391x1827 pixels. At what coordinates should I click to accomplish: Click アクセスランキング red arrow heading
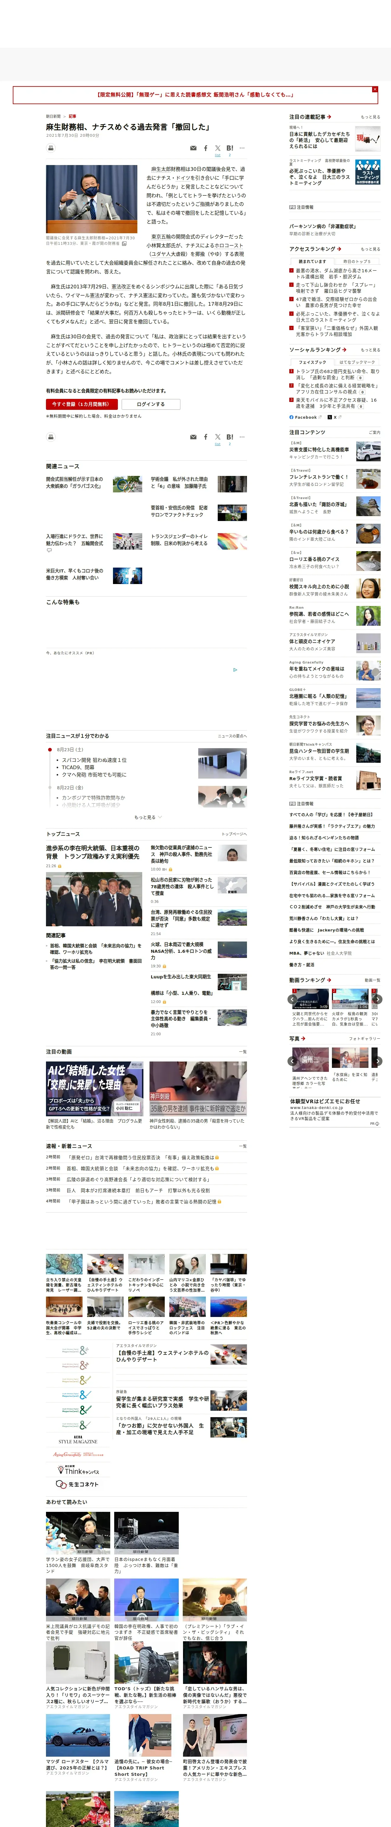315,249
